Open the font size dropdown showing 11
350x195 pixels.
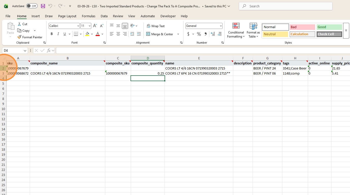(90, 26)
